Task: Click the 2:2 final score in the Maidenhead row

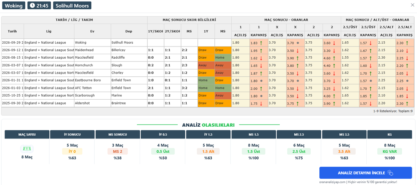Action: pyautogui.click(x=189, y=50)
